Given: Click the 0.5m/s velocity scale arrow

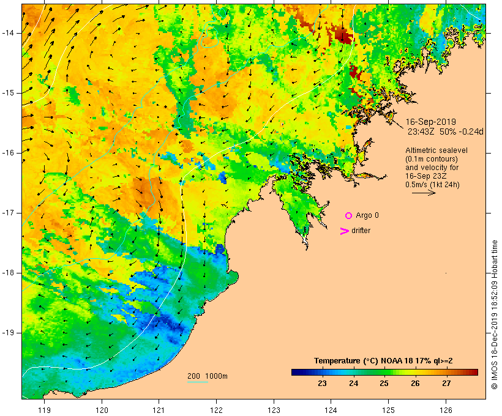Looking at the screenshot, I should pos(424,193).
